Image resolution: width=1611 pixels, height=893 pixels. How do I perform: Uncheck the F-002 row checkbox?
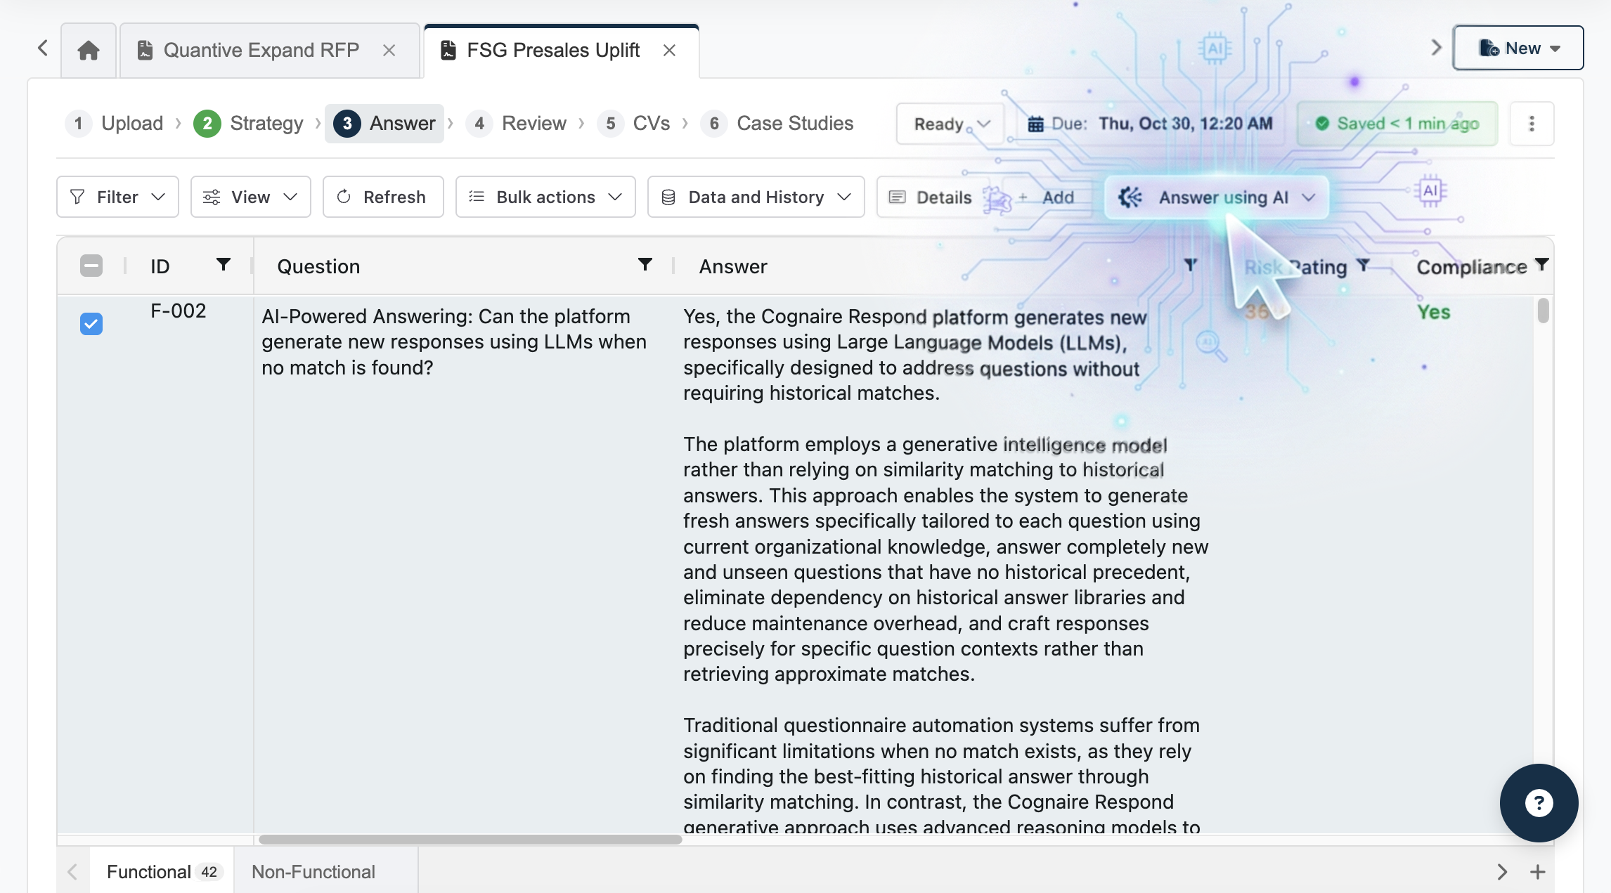click(x=91, y=324)
